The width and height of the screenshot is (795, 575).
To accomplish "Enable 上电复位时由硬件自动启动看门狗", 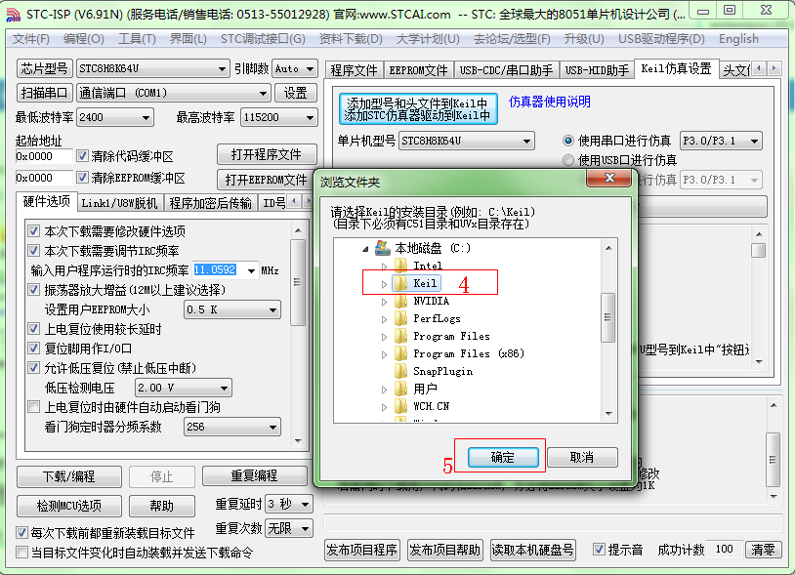I will click(34, 407).
